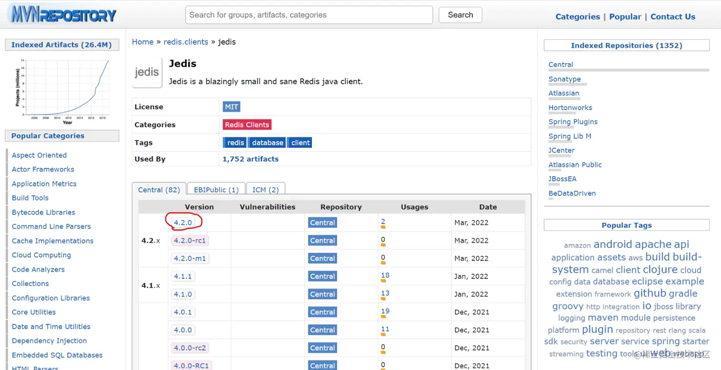The width and height of the screenshot is (721, 370).
Task: Open usages count 13 for 4.1.0
Action: [385, 293]
